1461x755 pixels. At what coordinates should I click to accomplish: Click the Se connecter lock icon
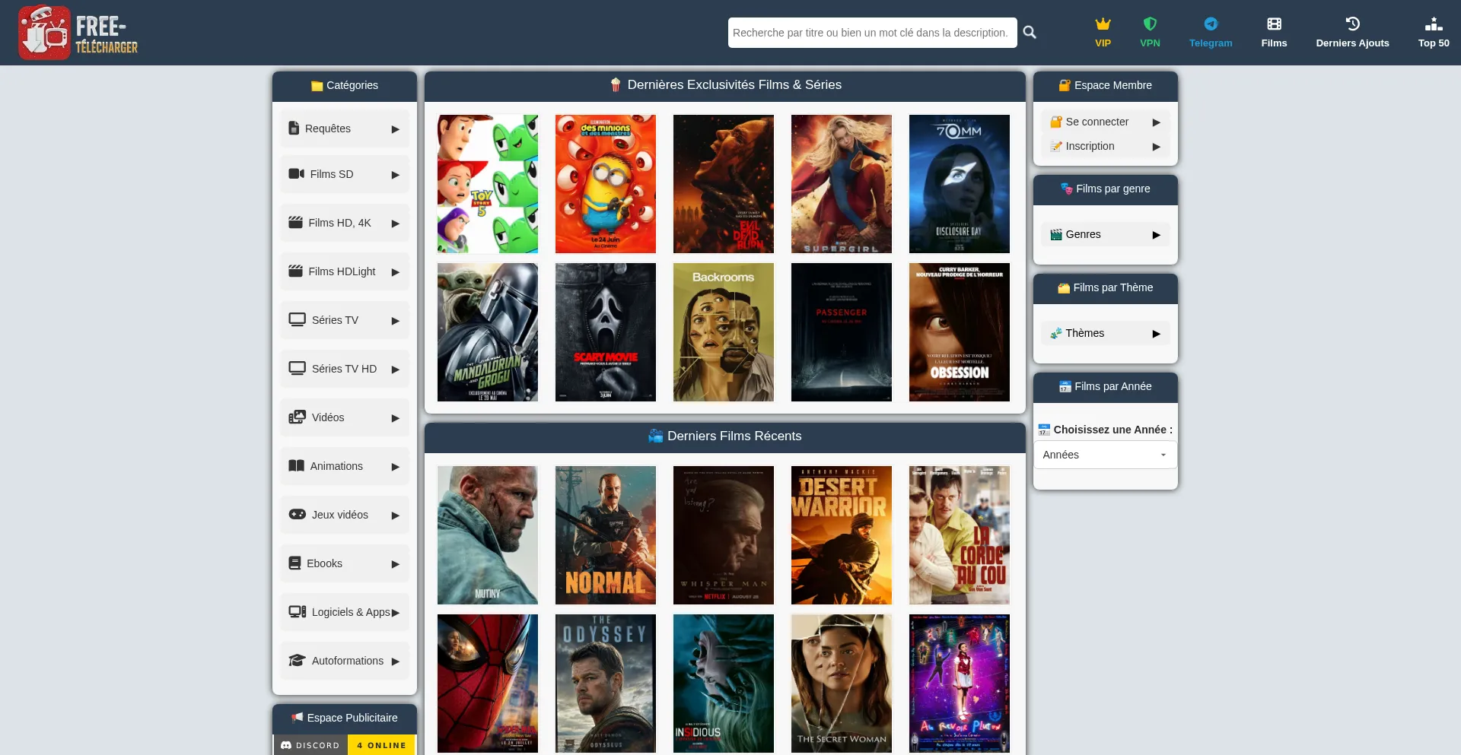coord(1056,122)
